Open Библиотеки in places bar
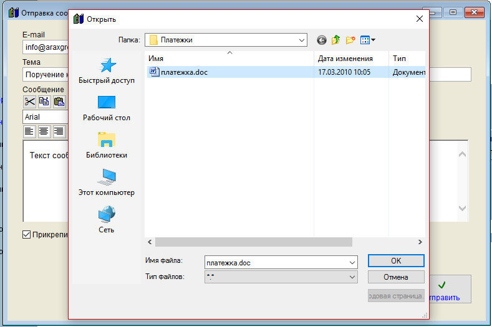 click(x=107, y=146)
